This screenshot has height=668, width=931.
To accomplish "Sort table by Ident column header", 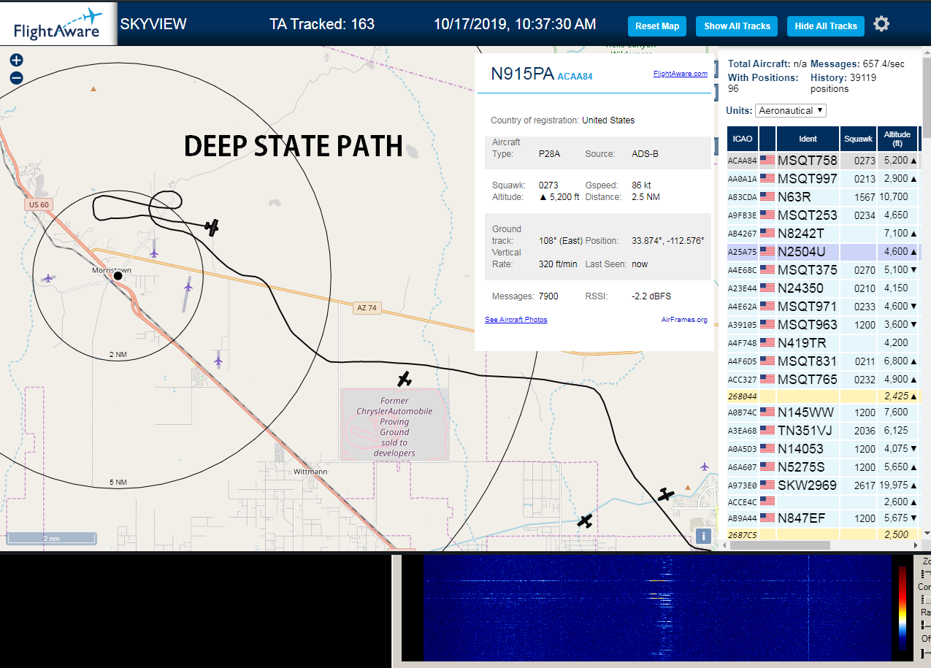I will (808, 139).
